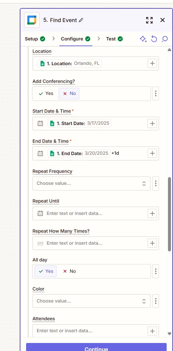Viewport: 173px width, 351px height.
Task: Open three-dot menu beside Add Conferencing
Action: pos(156,94)
